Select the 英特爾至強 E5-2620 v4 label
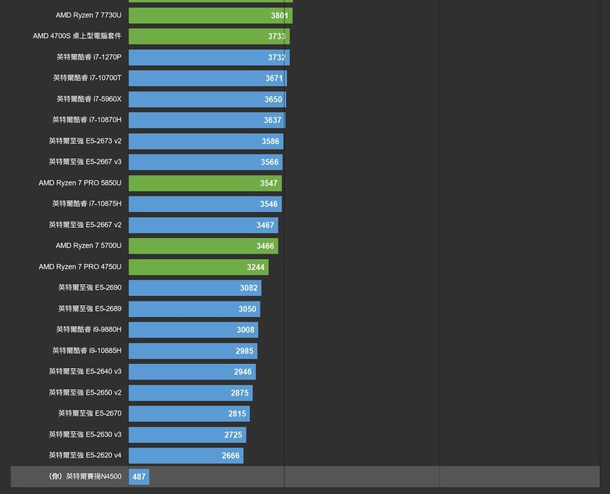 tap(85, 455)
